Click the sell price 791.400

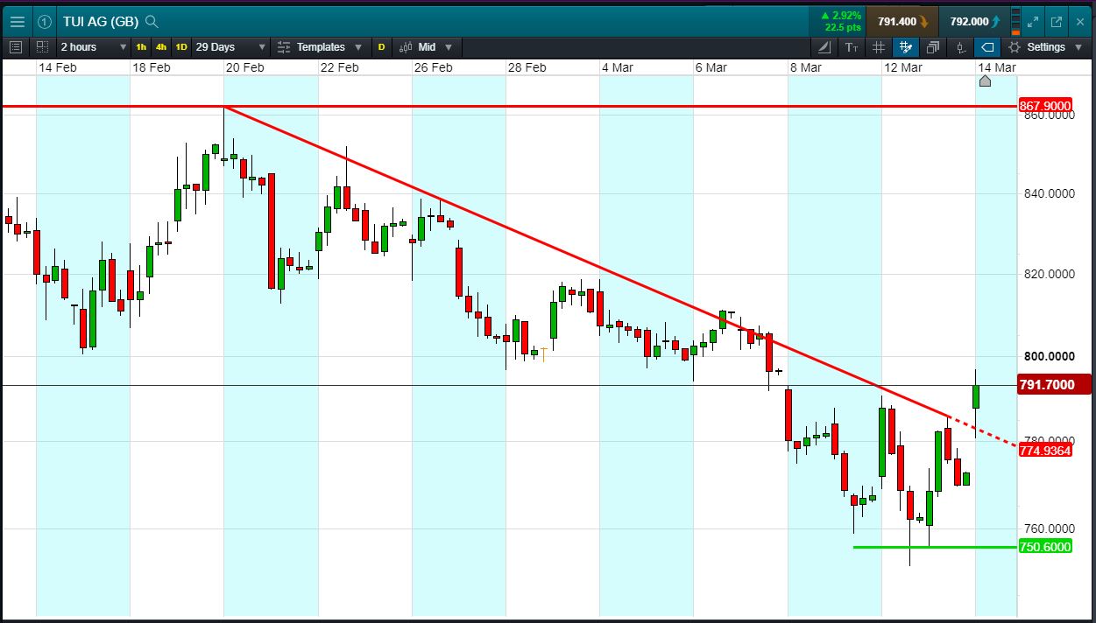[x=902, y=22]
